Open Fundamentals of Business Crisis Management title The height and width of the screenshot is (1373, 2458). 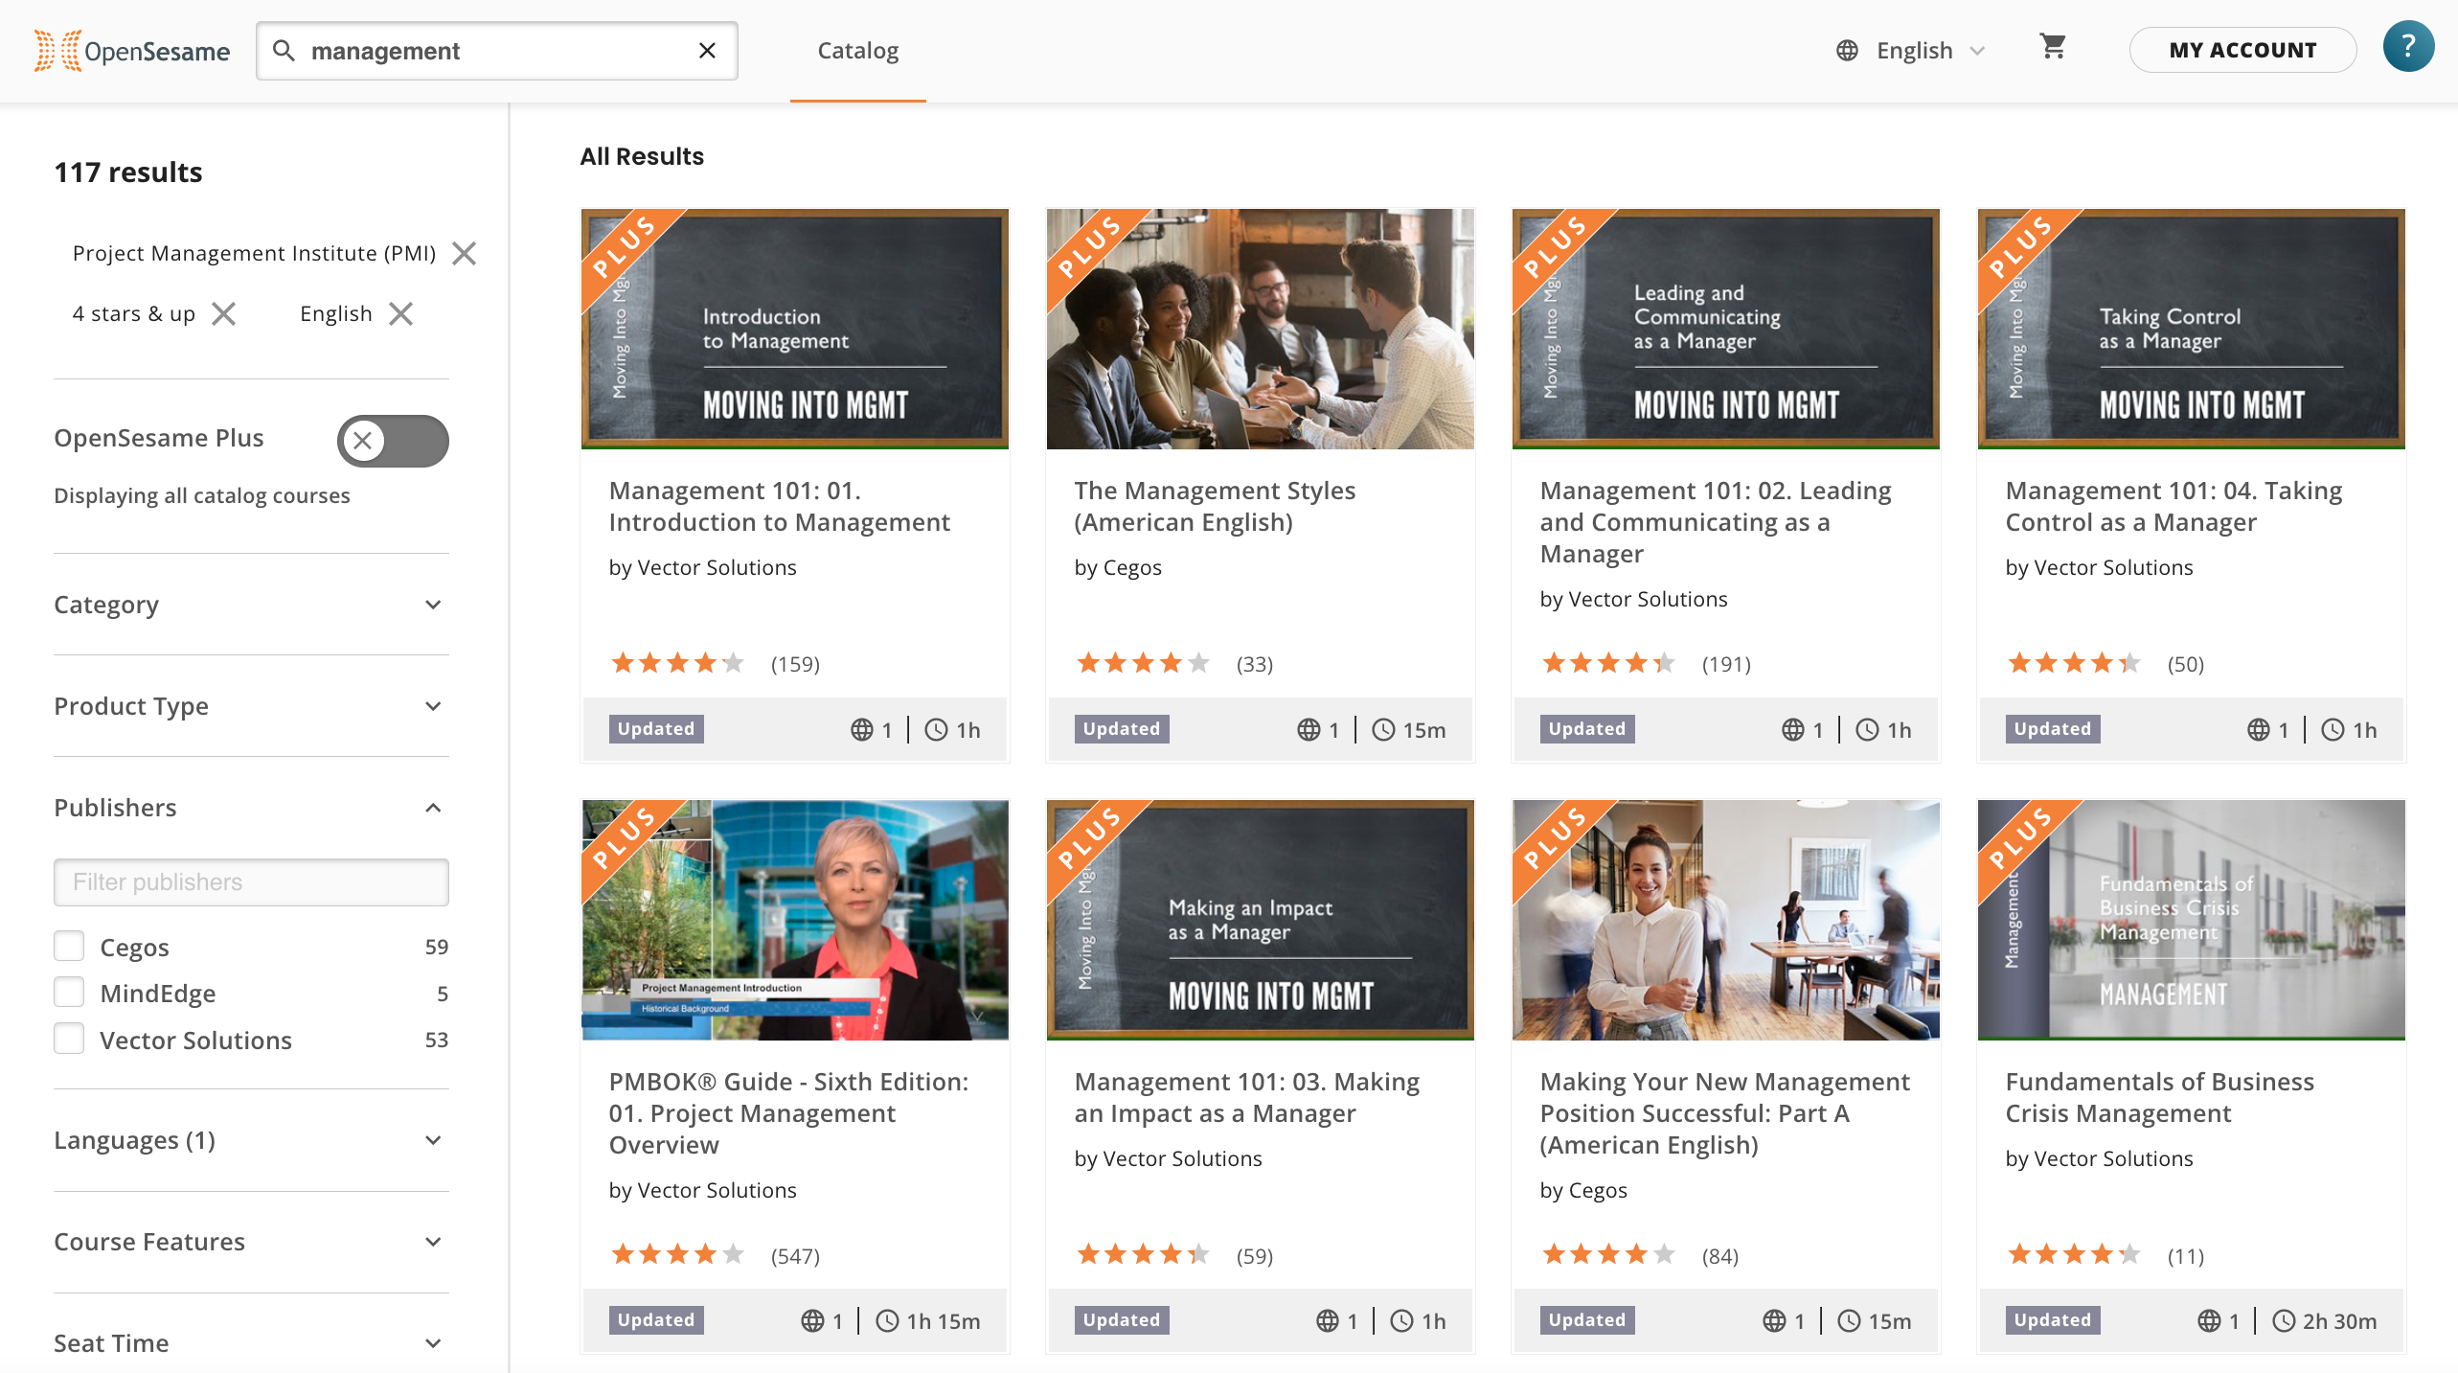2159,1097
